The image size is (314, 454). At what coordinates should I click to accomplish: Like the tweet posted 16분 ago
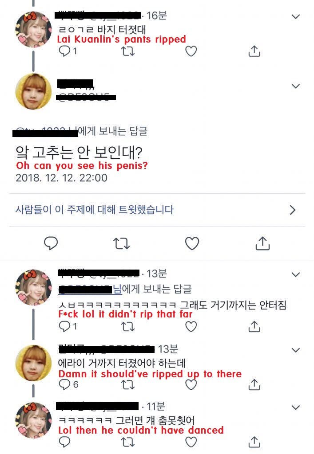(x=191, y=51)
